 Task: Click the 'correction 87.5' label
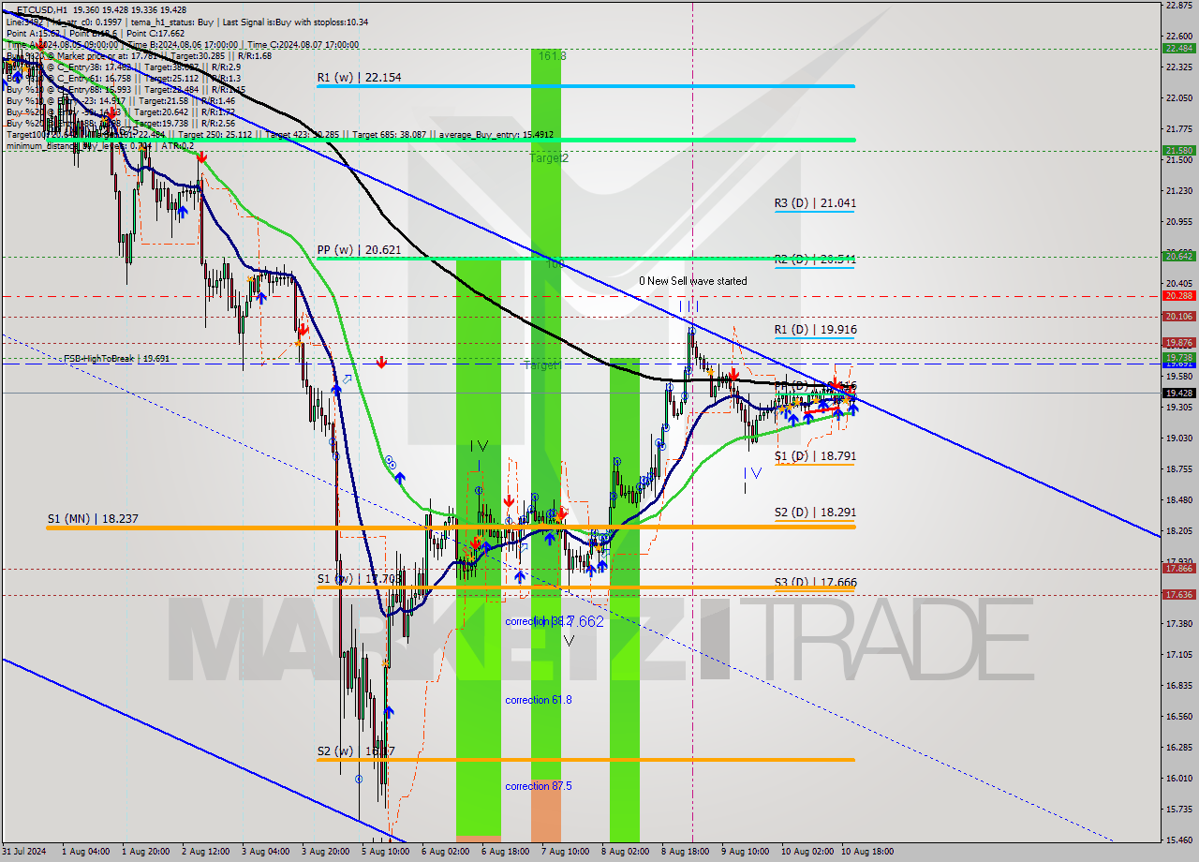point(539,786)
